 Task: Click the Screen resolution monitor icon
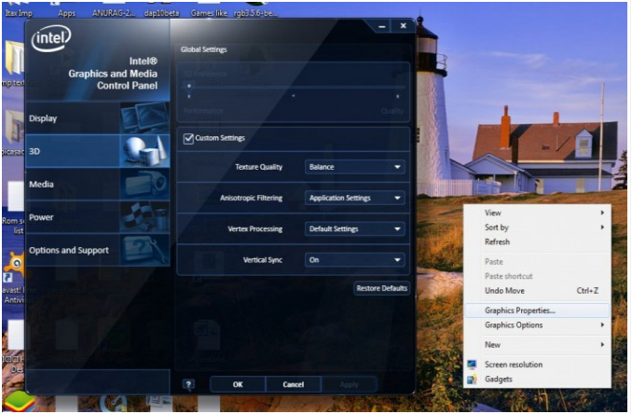pos(472,365)
